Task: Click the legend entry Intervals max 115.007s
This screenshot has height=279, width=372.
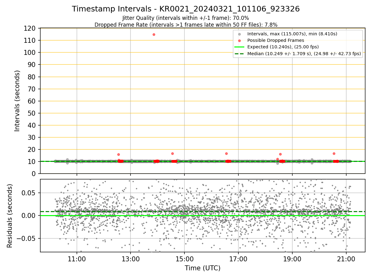Action: (292, 34)
